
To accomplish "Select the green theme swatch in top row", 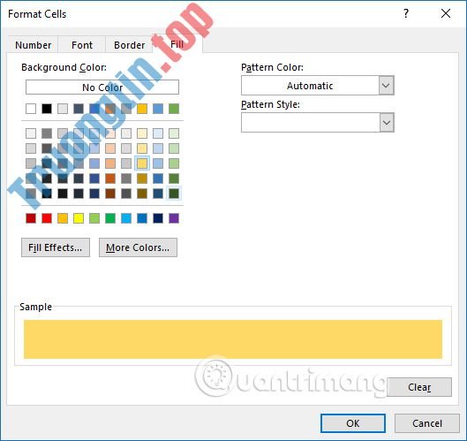I will (174, 109).
